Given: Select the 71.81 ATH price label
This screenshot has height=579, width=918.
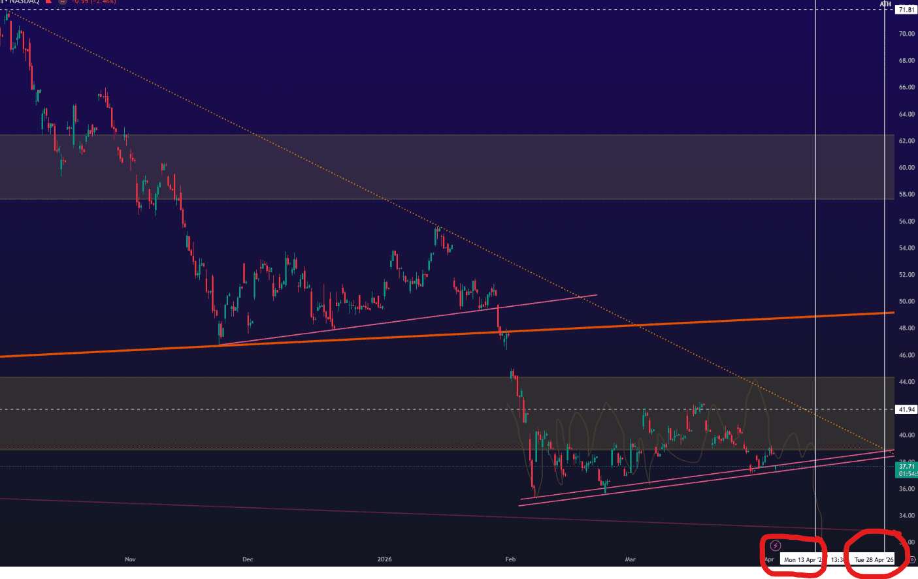Looking at the screenshot, I should click(906, 10).
